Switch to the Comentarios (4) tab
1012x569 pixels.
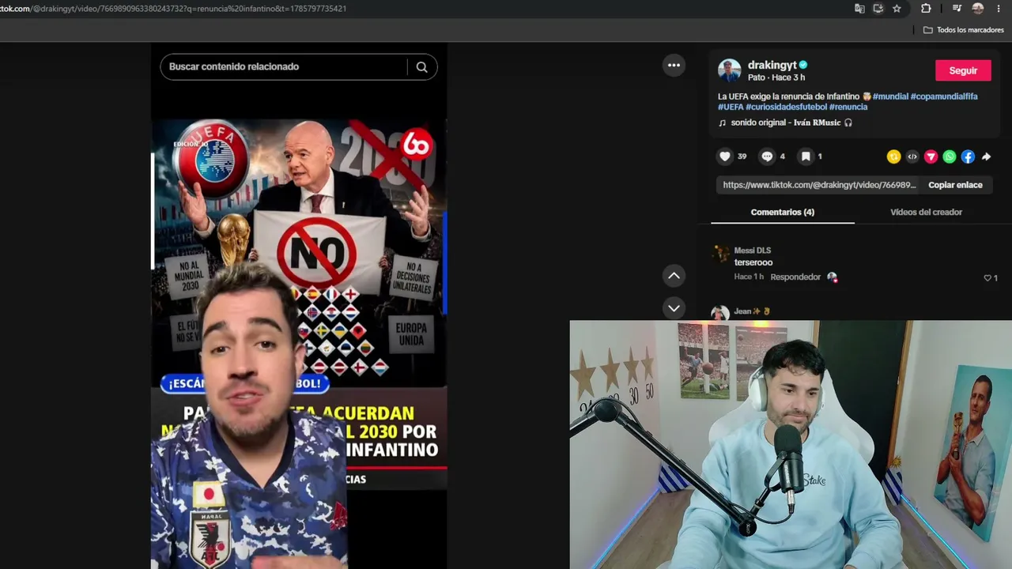[783, 213]
